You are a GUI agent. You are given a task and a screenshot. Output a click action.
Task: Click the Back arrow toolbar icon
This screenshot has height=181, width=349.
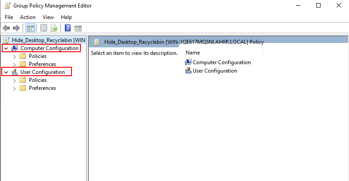coord(6,28)
